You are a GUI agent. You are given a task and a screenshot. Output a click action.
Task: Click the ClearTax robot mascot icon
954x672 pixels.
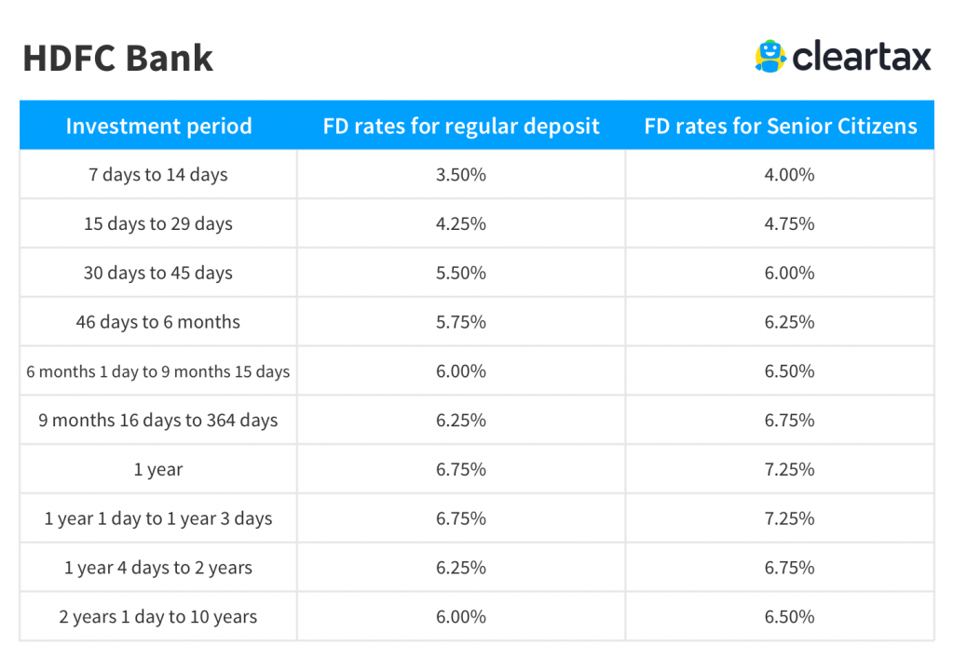click(x=770, y=56)
